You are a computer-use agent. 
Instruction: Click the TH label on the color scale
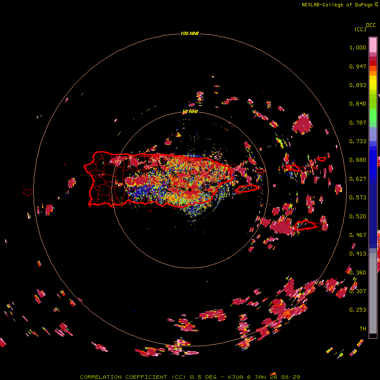coord(363,329)
